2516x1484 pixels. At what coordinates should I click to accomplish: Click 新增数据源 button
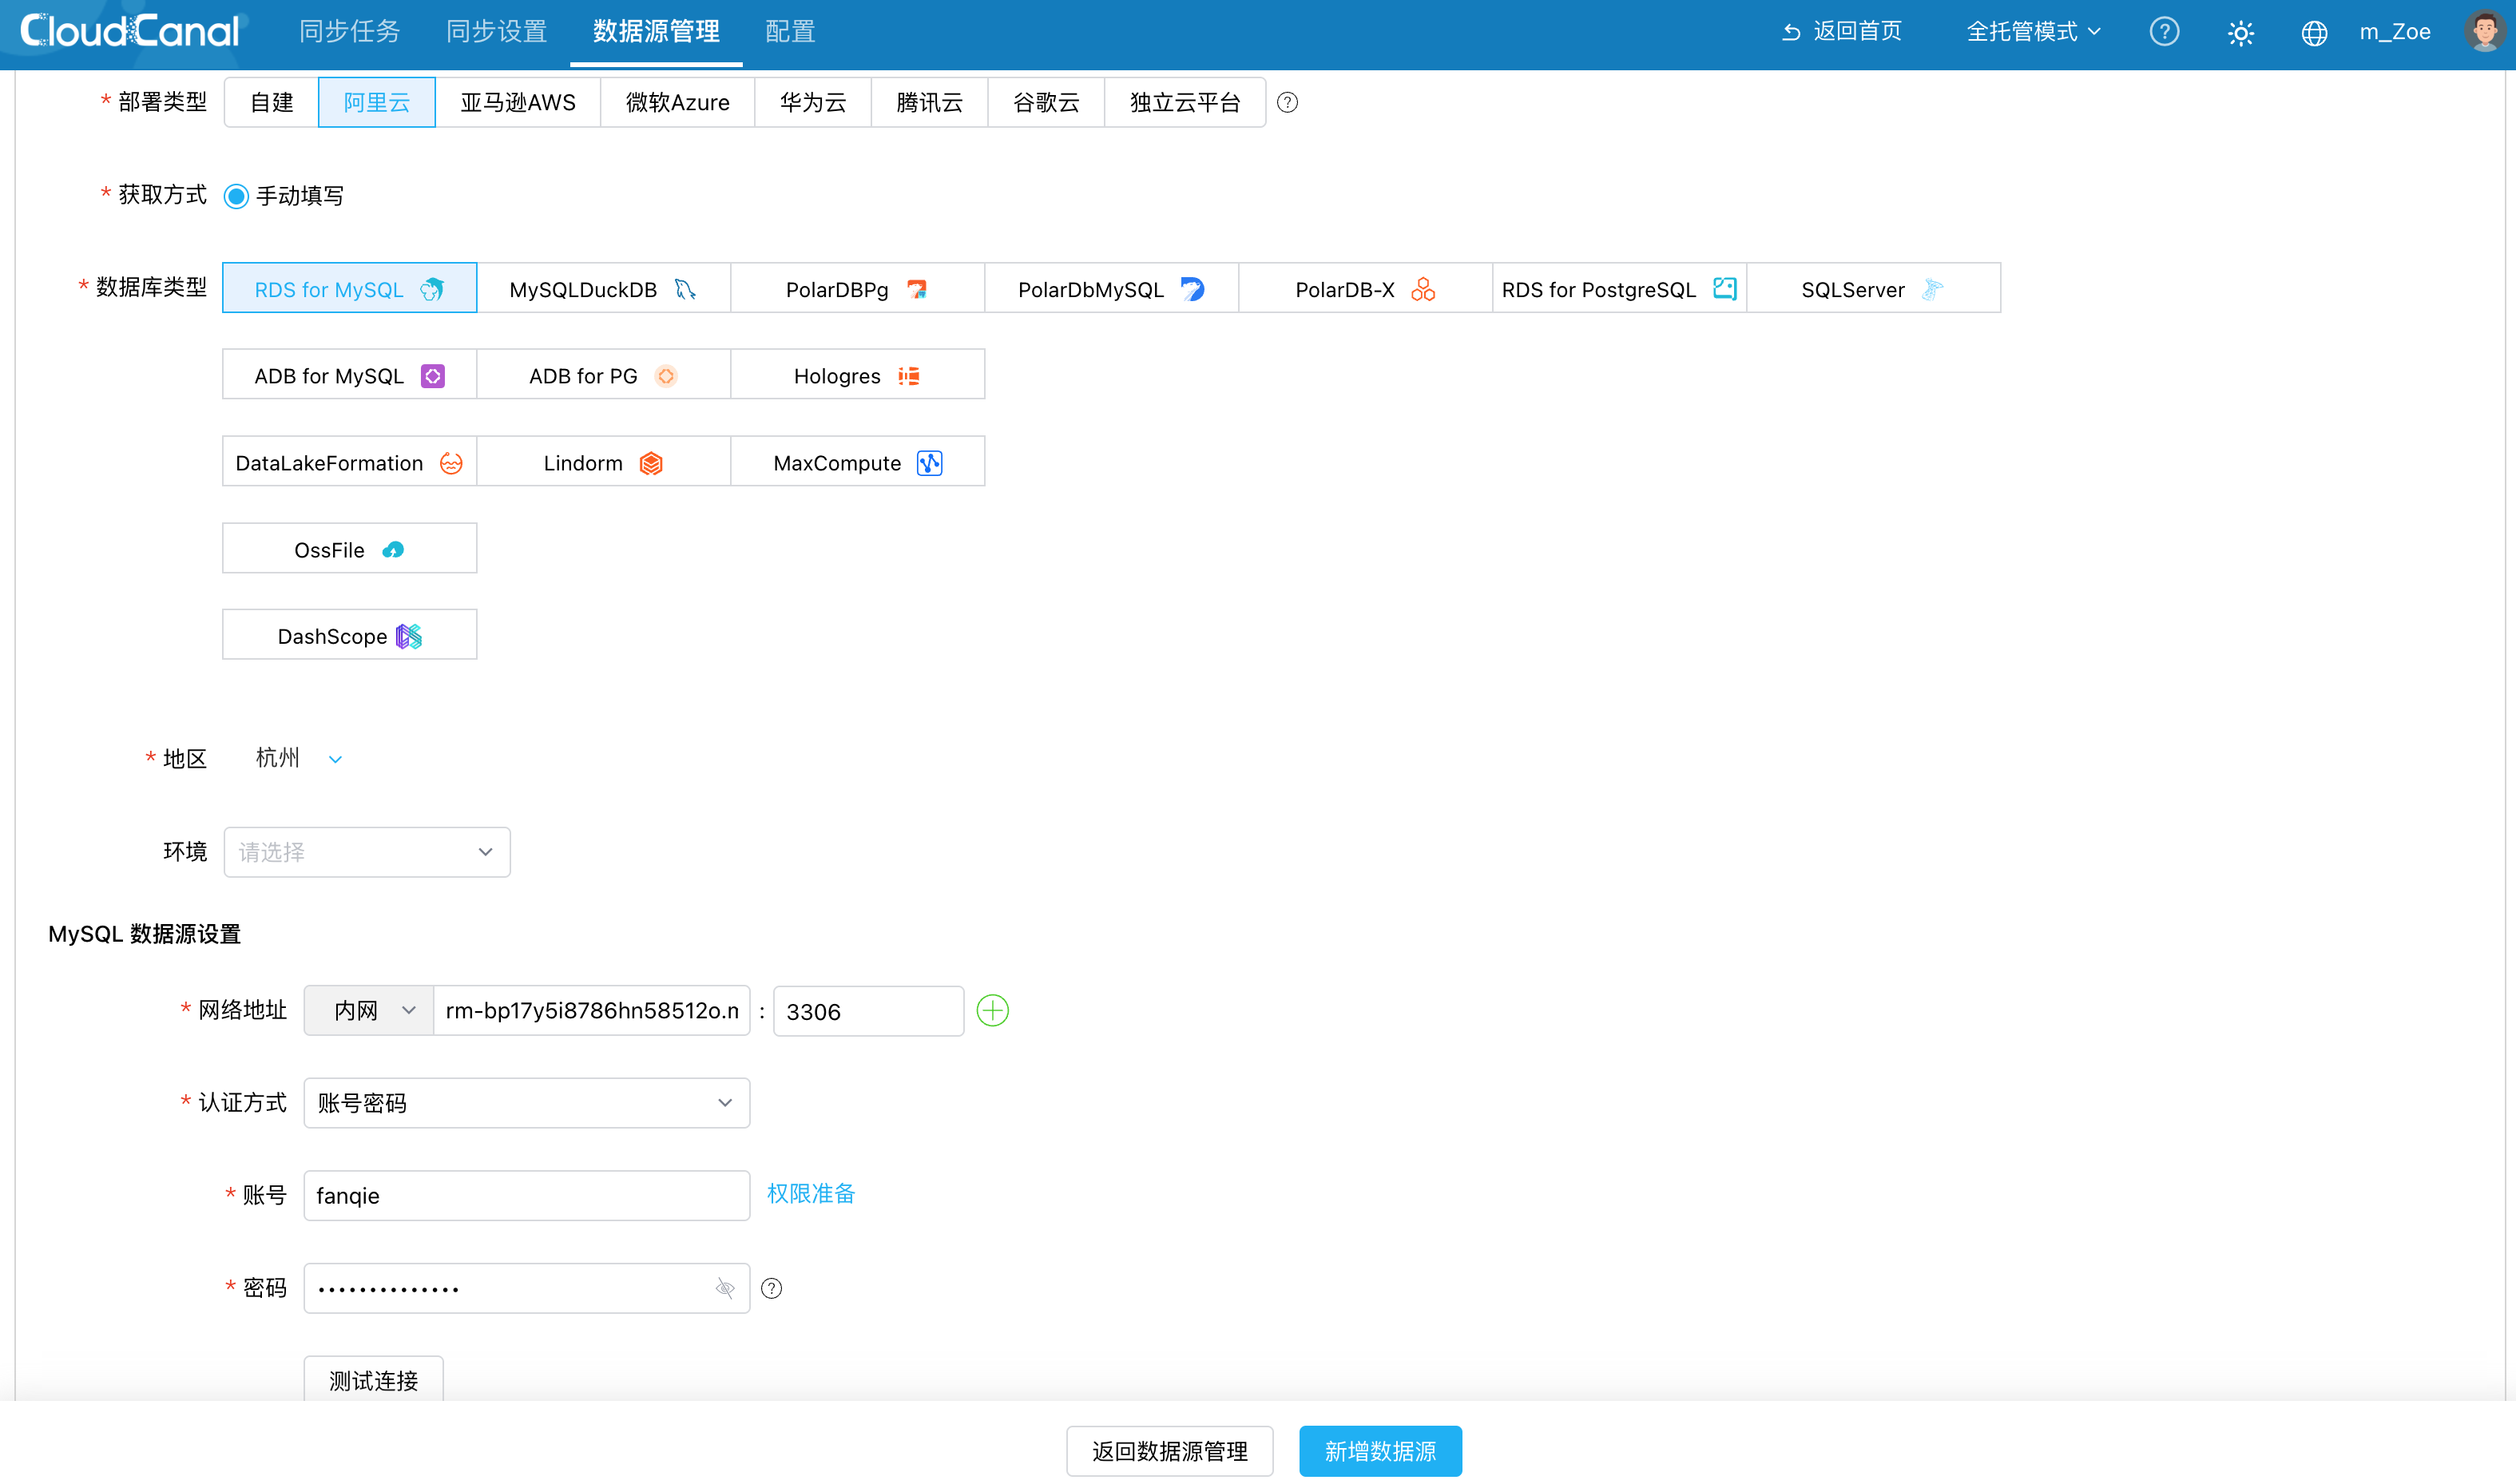(x=1380, y=1450)
